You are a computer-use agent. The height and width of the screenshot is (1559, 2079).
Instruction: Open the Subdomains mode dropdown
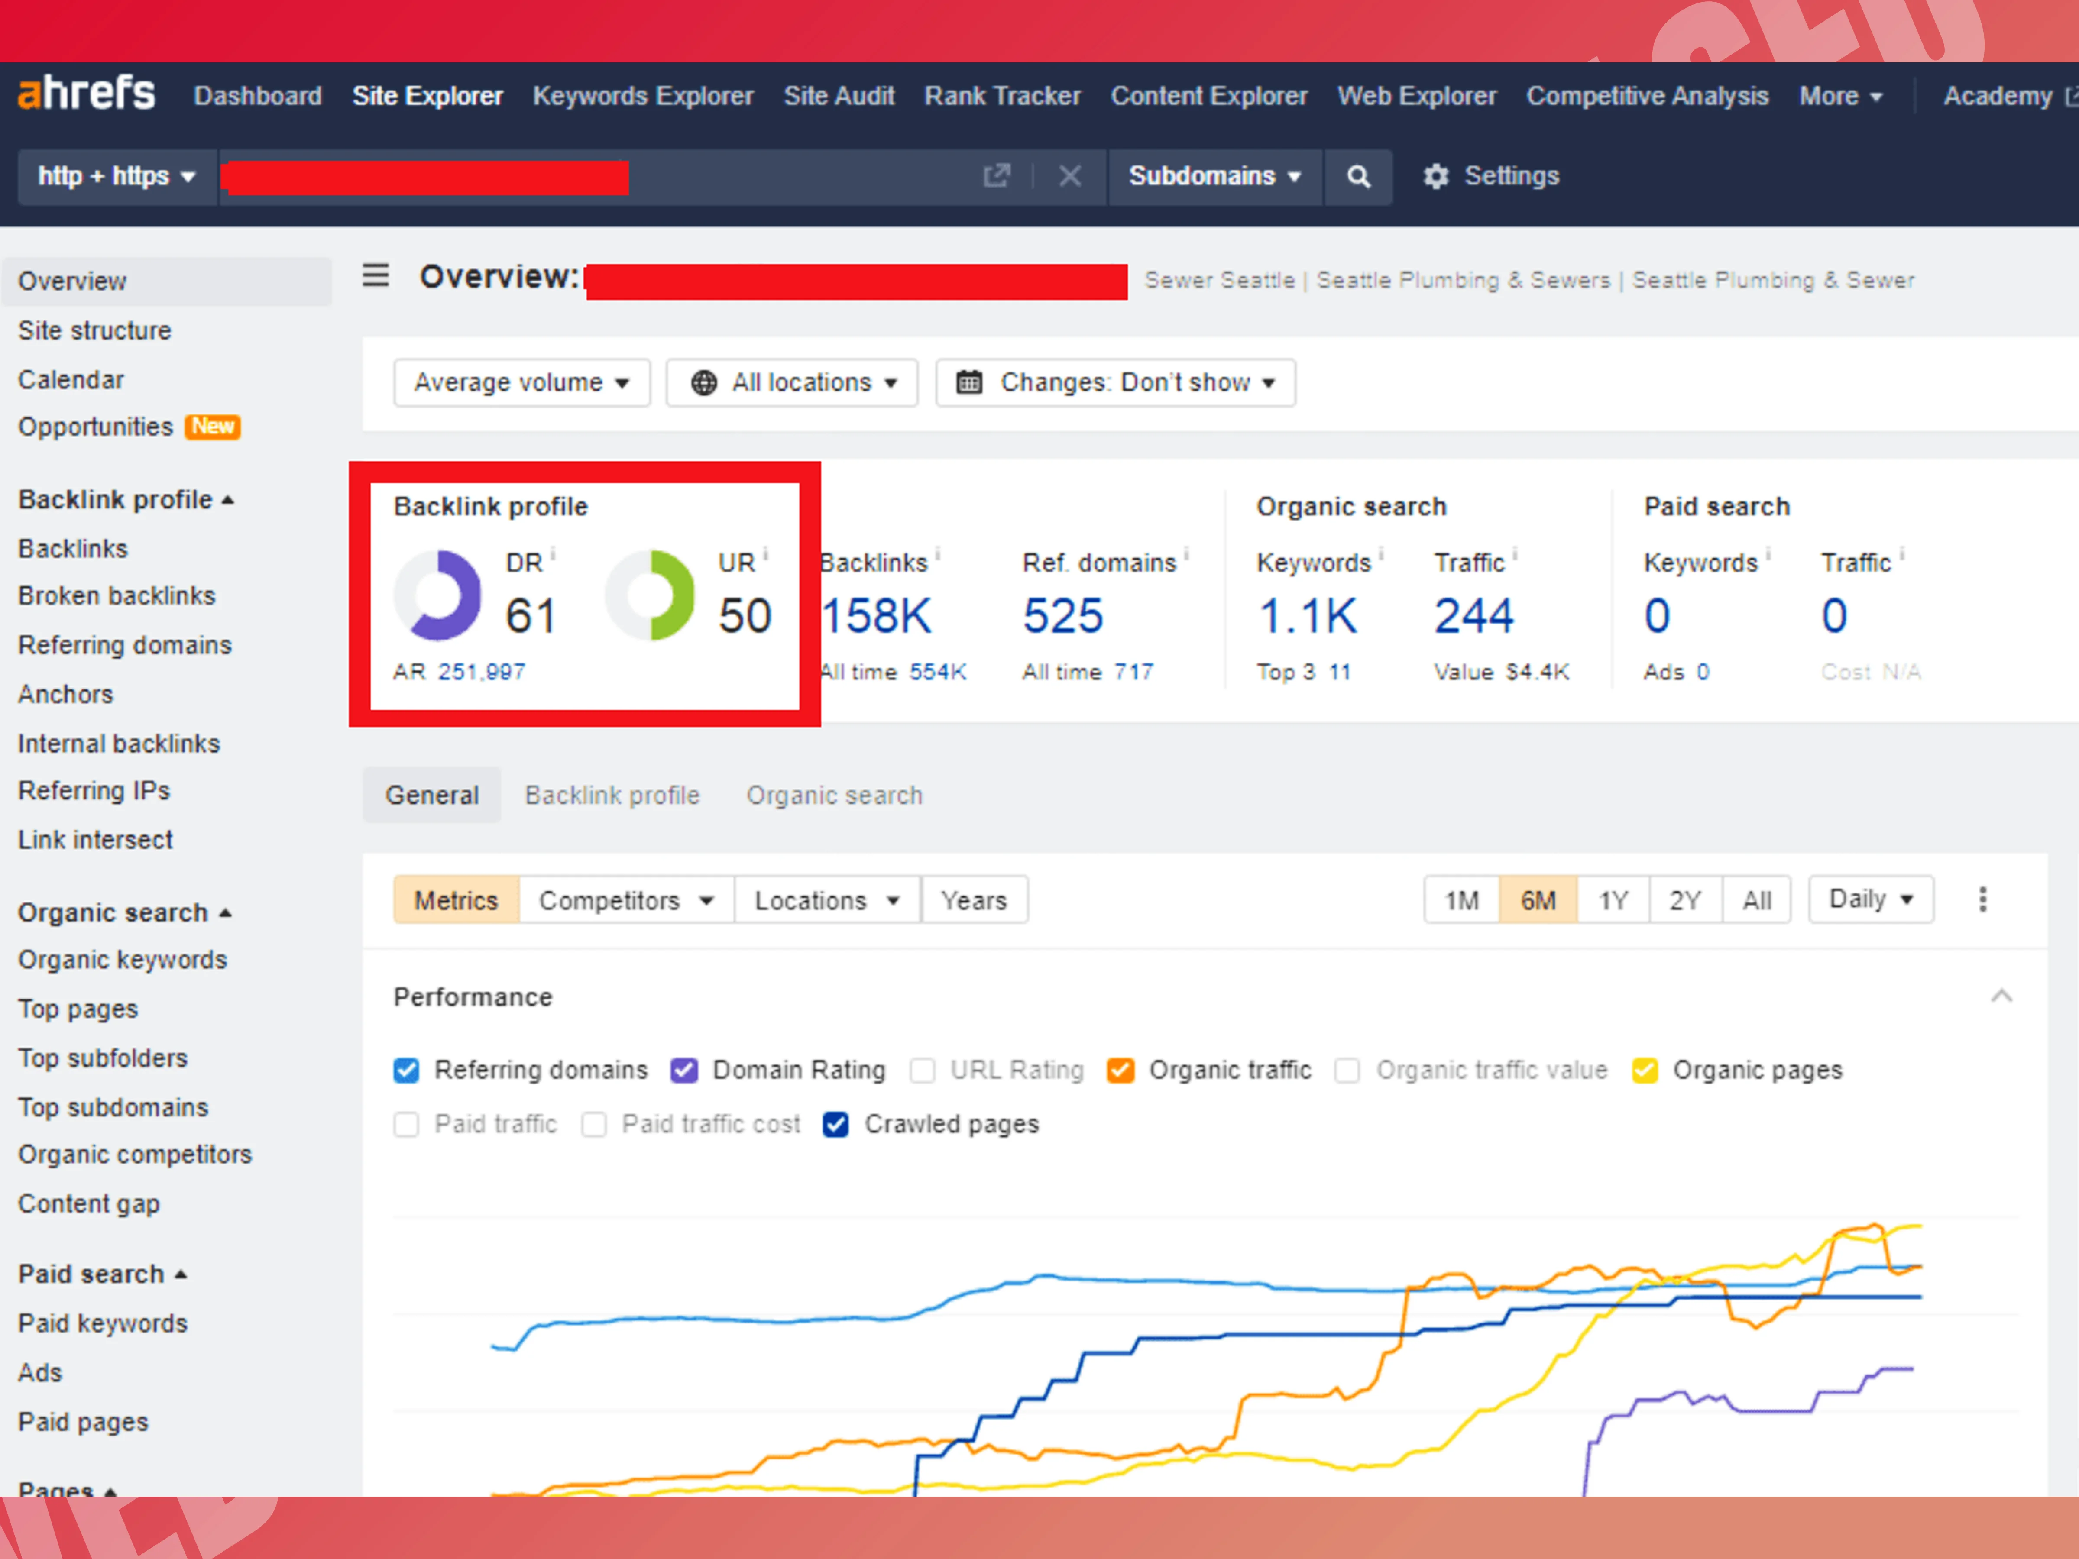(1214, 177)
